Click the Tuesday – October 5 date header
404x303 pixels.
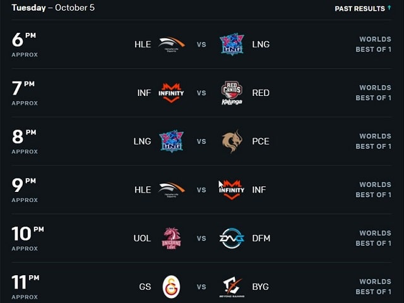pyautogui.click(x=53, y=8)
